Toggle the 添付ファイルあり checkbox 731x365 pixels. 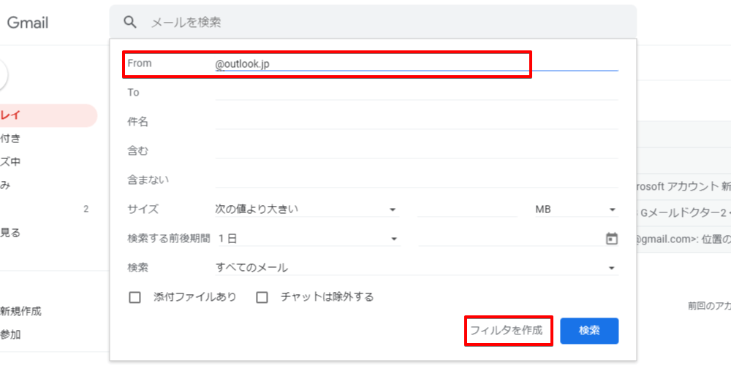click(x=135, y=297)
